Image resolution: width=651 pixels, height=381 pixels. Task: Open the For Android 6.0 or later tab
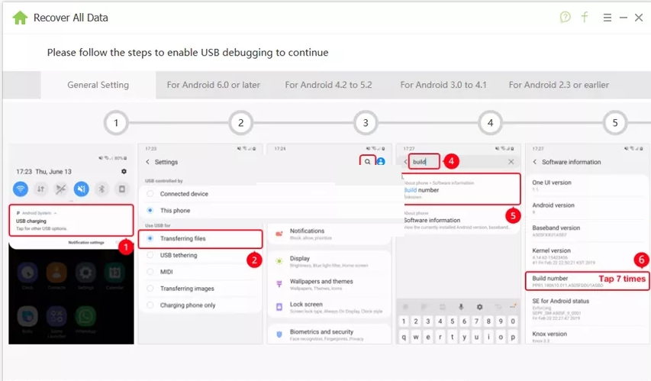click(x=213, y=85)
